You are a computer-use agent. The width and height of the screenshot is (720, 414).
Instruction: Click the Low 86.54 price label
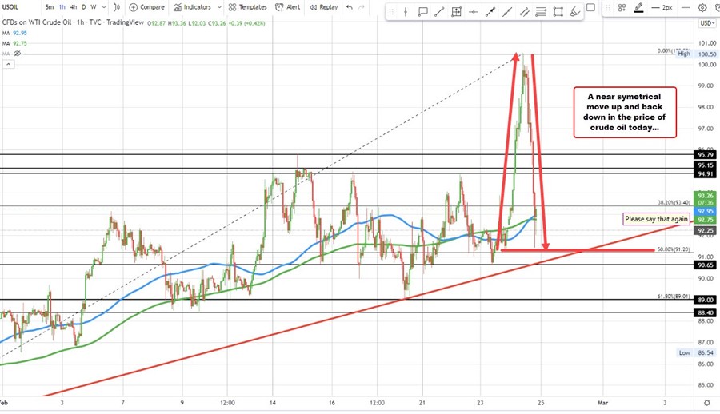click(x=697, y=352)
